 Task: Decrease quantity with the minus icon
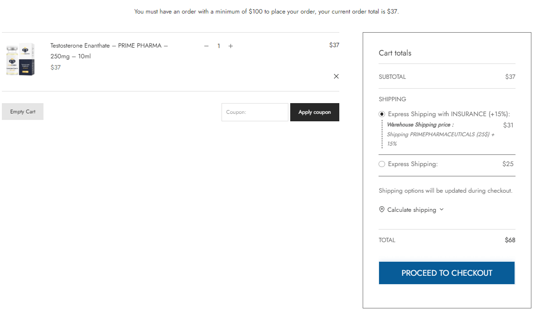(206, 46)
